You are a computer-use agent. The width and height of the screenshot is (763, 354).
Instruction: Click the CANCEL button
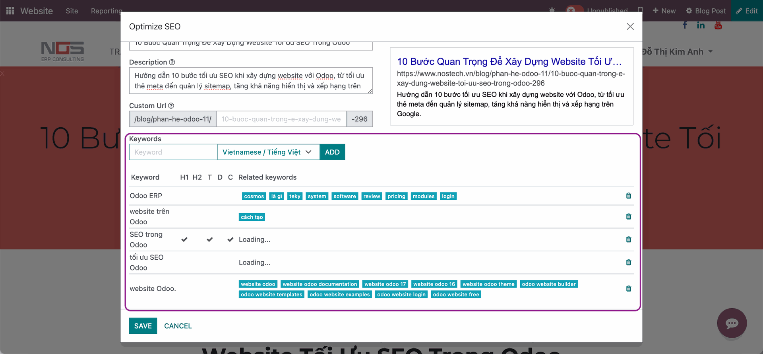[x=178, y=326]
